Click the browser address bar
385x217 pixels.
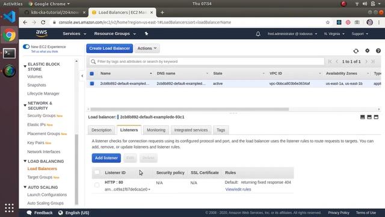(x=188, y=22)
